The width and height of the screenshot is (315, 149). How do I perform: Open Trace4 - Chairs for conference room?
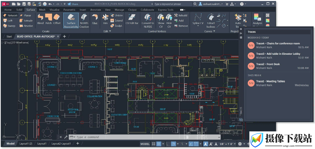click(x=278, y=45)
